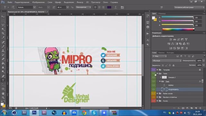The image size is (206, 116).
Task: Add a Brightness/Contrast adjustment
Action: (x=171, y=39)
